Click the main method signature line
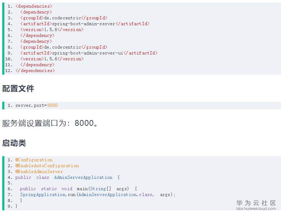The height and width of the screenshot is (214, 281). pos(79,189)
